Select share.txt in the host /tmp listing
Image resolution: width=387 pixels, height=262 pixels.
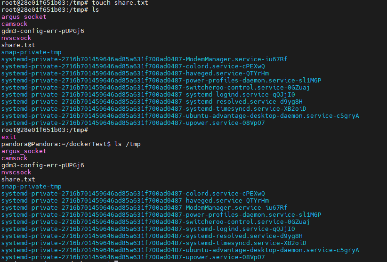coord(18,180)
